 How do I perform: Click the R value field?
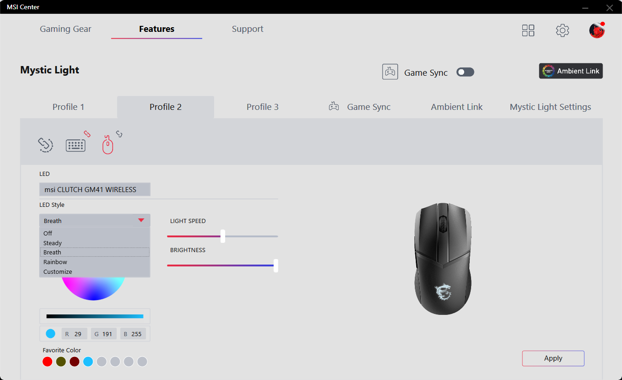point(74,334)
